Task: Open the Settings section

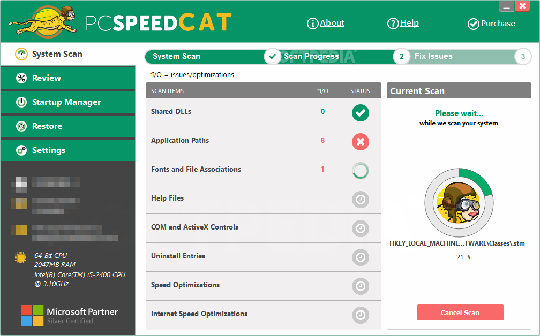Action: pyautogui.click(x=68, y=150)
